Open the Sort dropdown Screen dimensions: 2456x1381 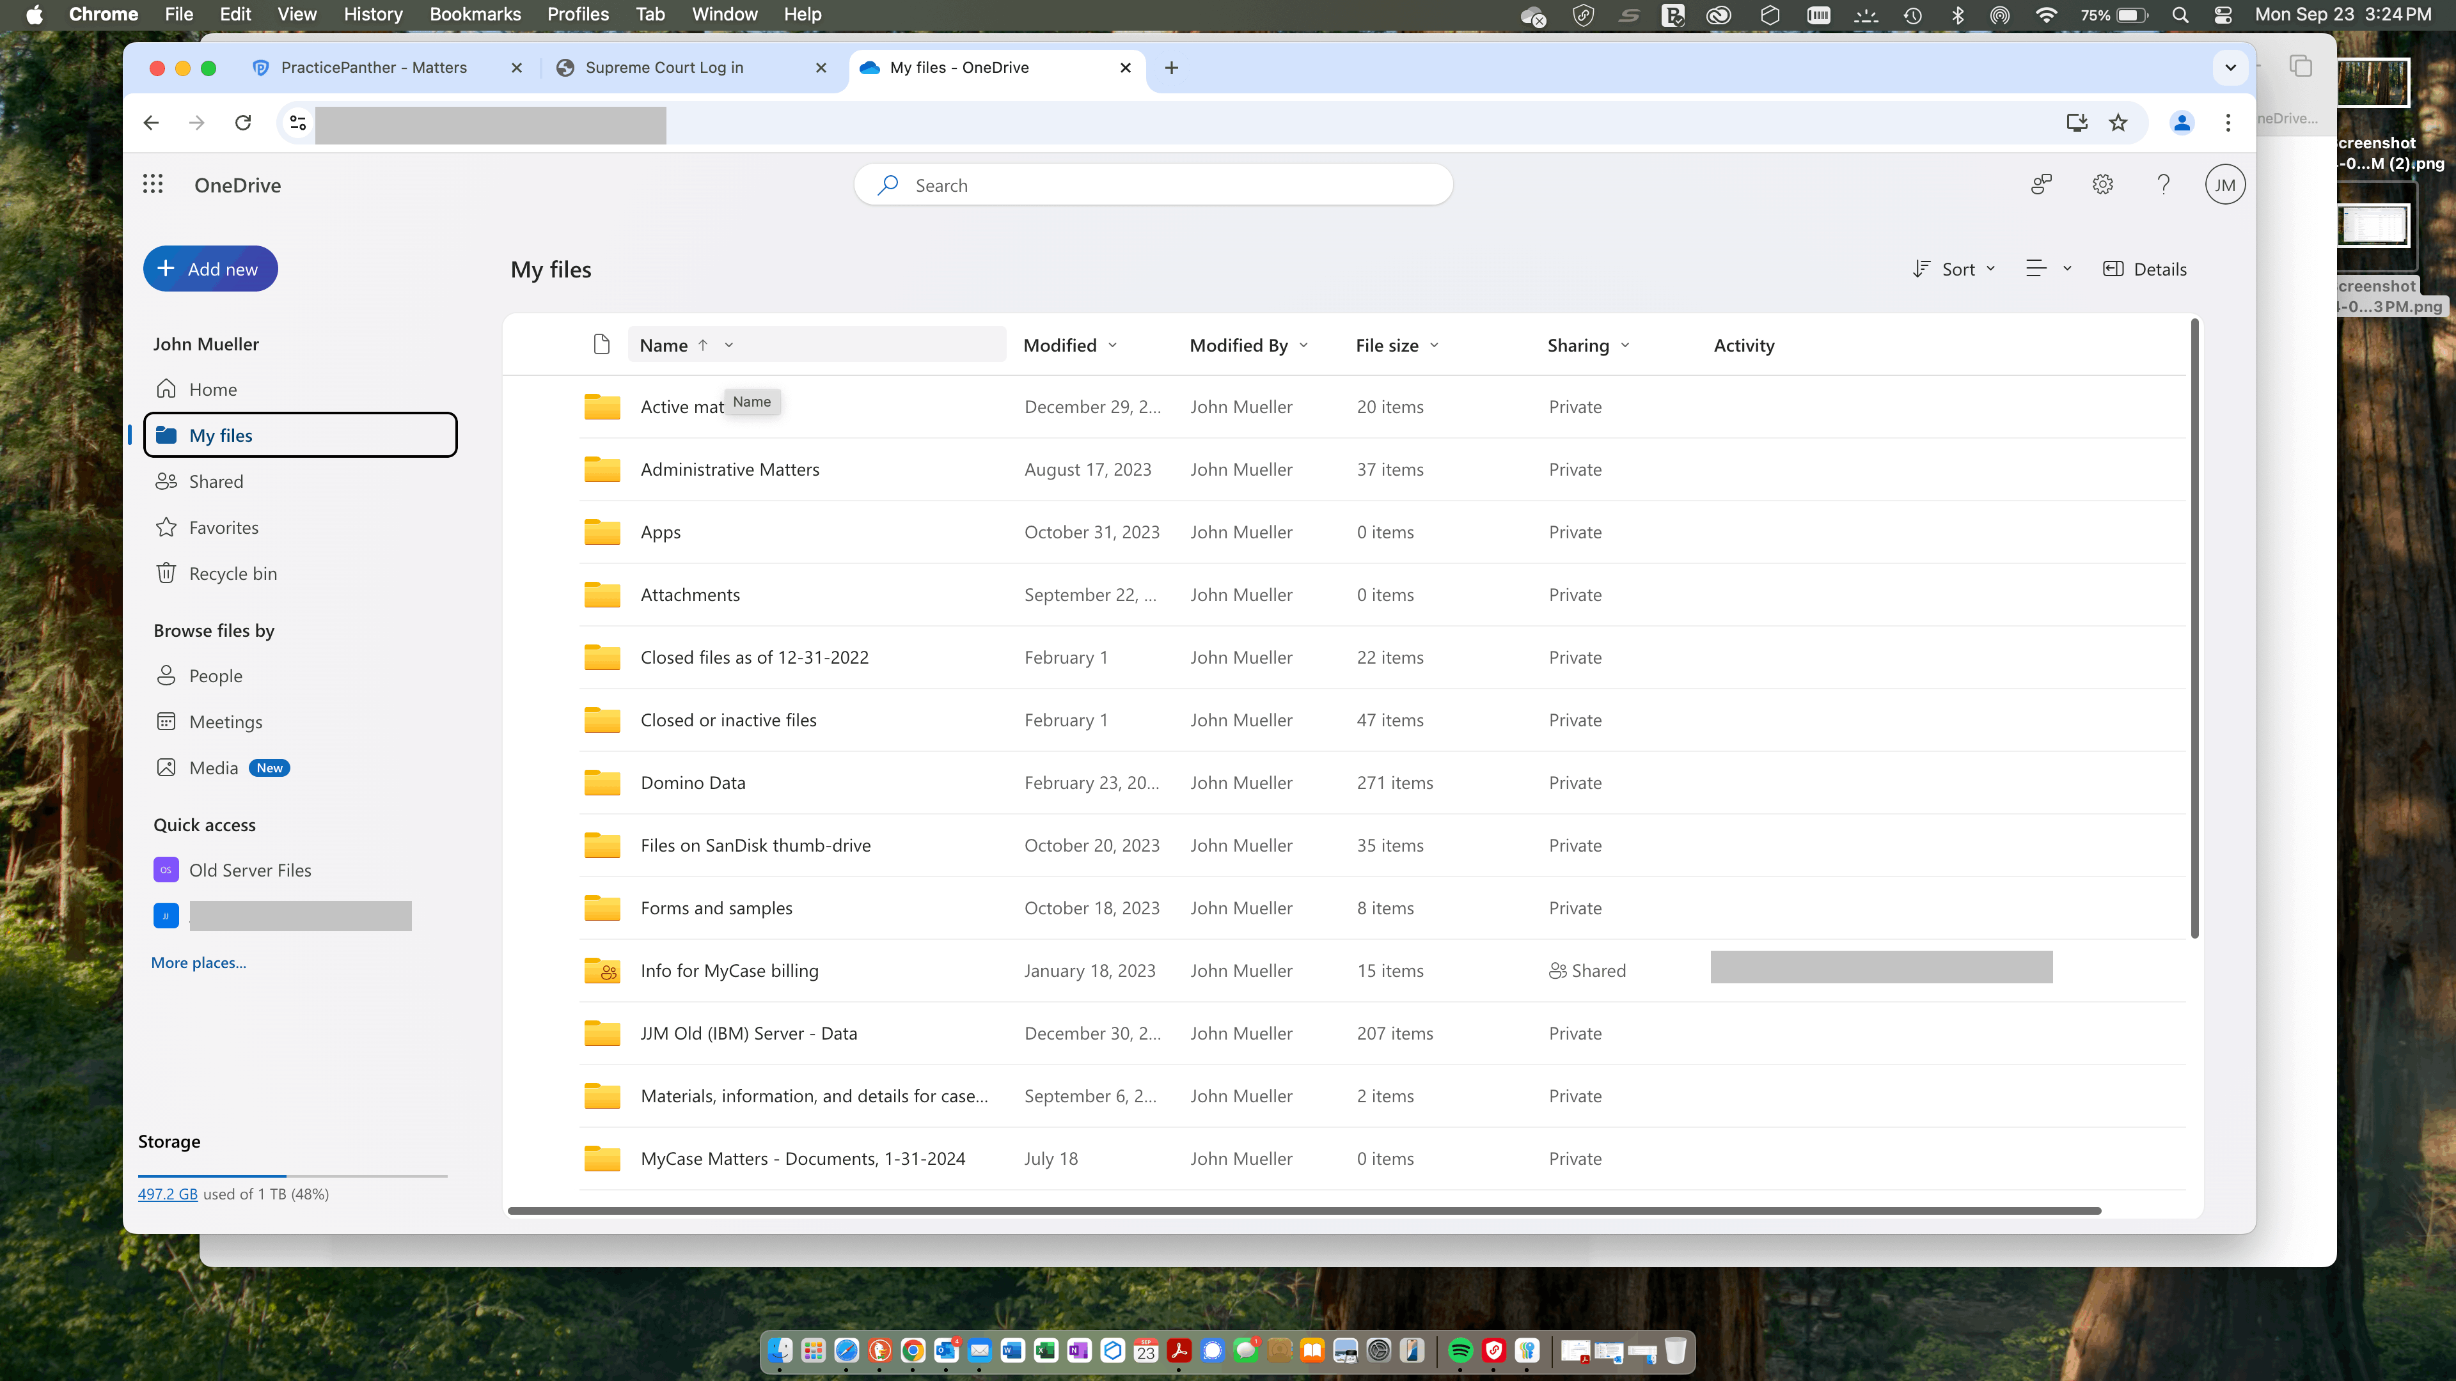(x=1953, y=270)
